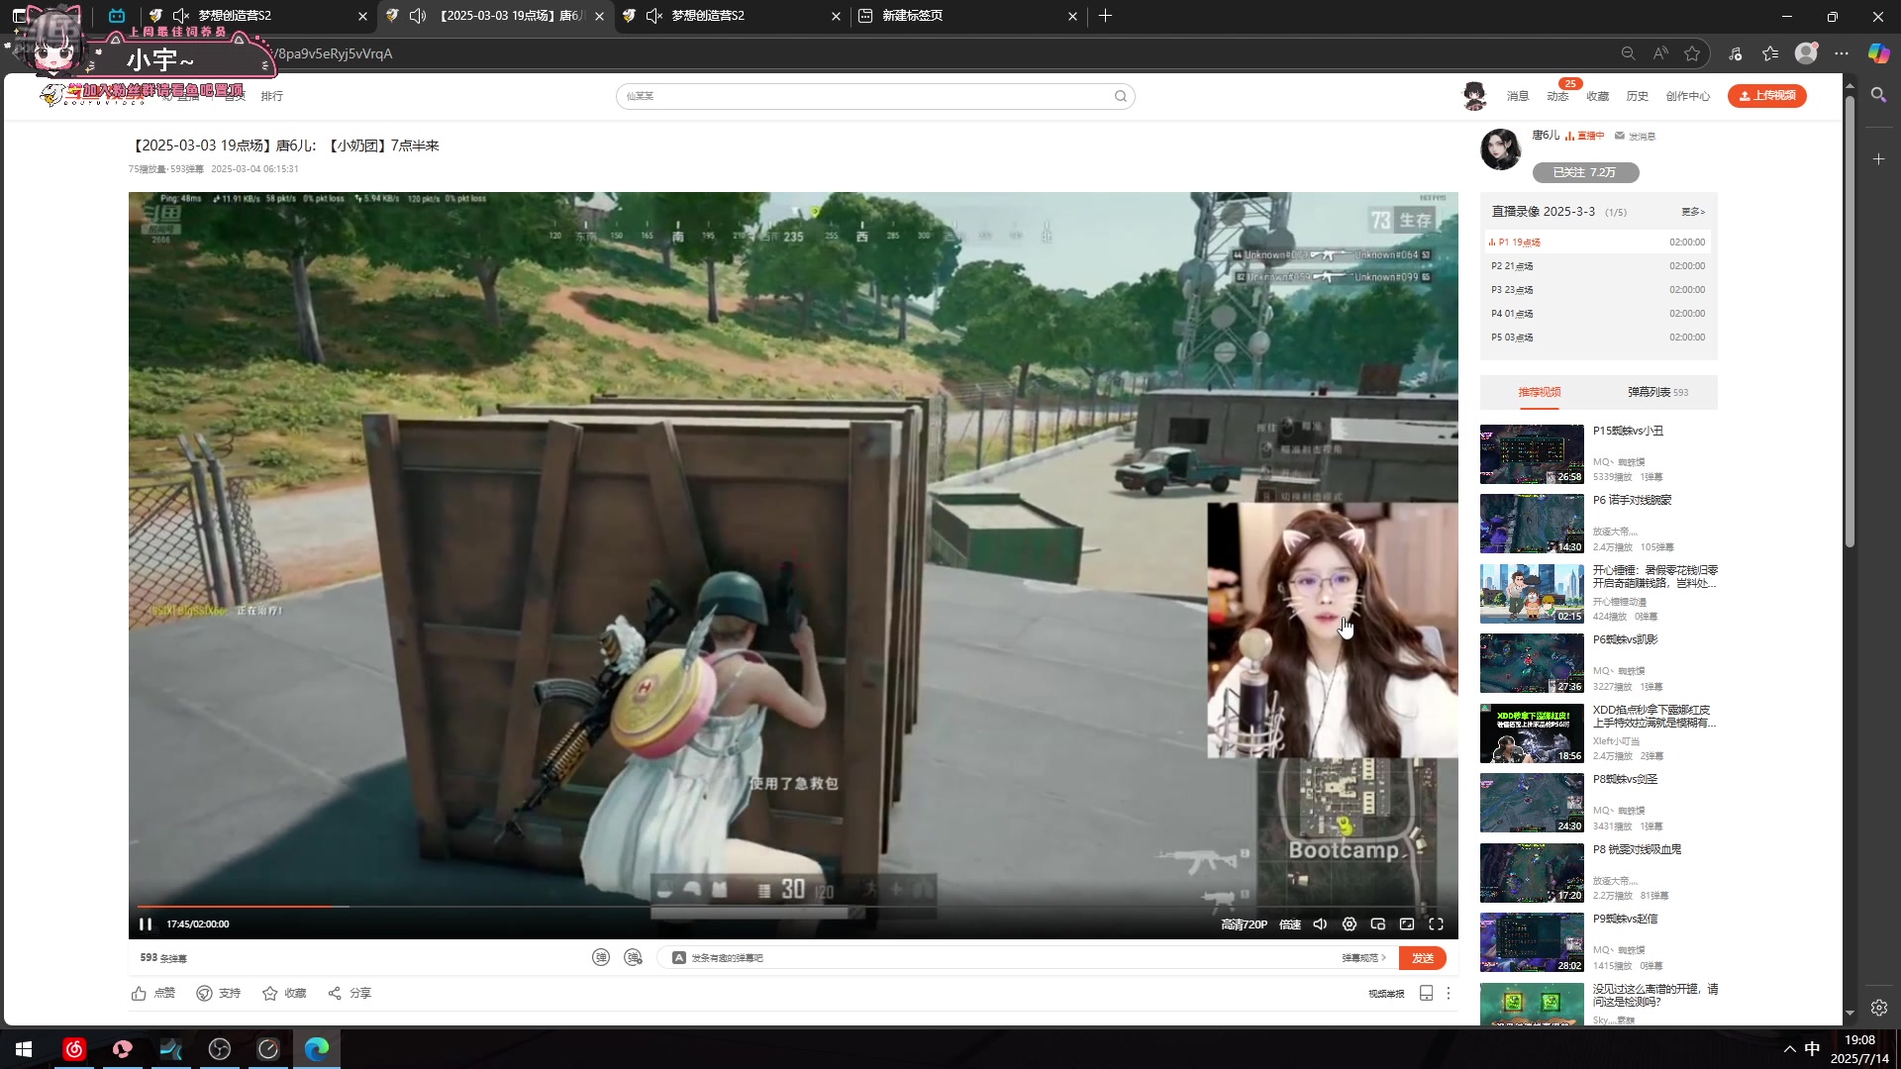Open recommended video P6 诺手对线腕豪
Viewport: 1901px width, 1069px height.
1532,524
